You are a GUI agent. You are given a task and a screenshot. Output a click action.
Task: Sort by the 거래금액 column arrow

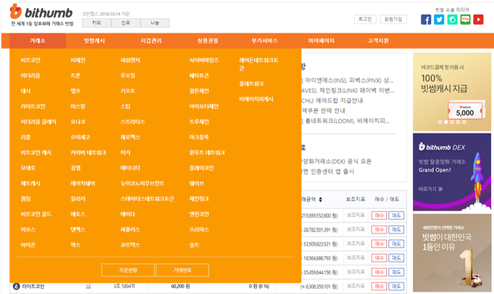point(320,199)
